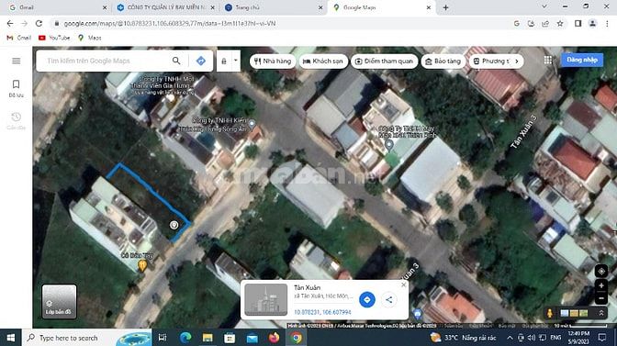Go back with the browser back arrow
This screenshot has height=346, width=617.
point(10,24)
